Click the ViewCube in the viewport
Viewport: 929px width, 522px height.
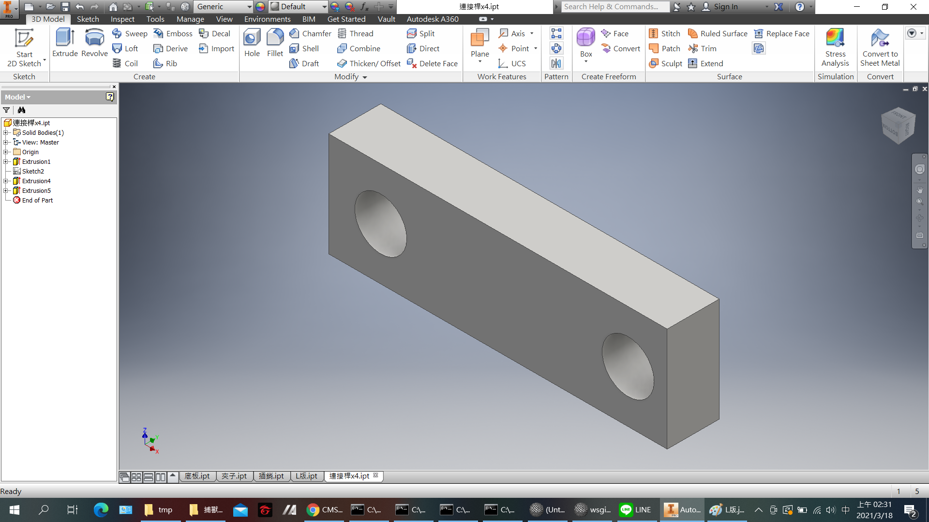[898, 126]
